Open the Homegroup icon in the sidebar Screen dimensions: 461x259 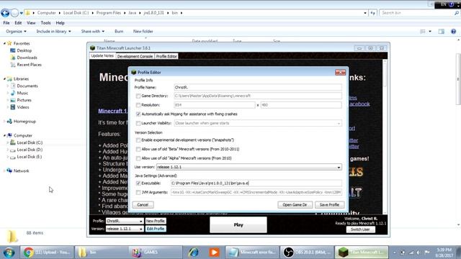click(9, 122)
